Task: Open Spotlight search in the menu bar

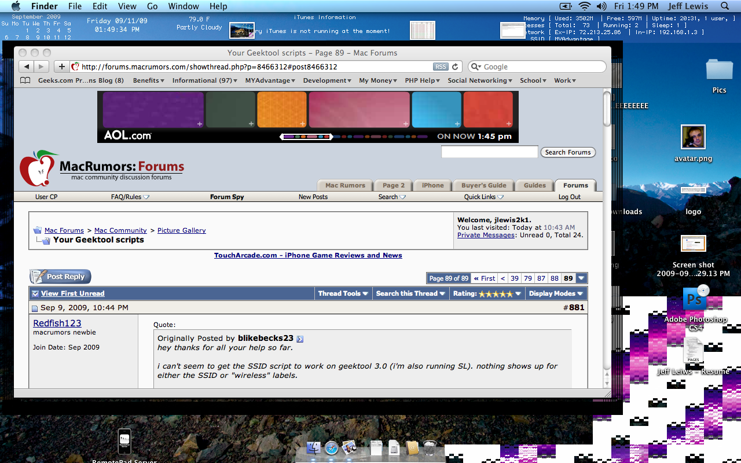Action: coord(725,6)
